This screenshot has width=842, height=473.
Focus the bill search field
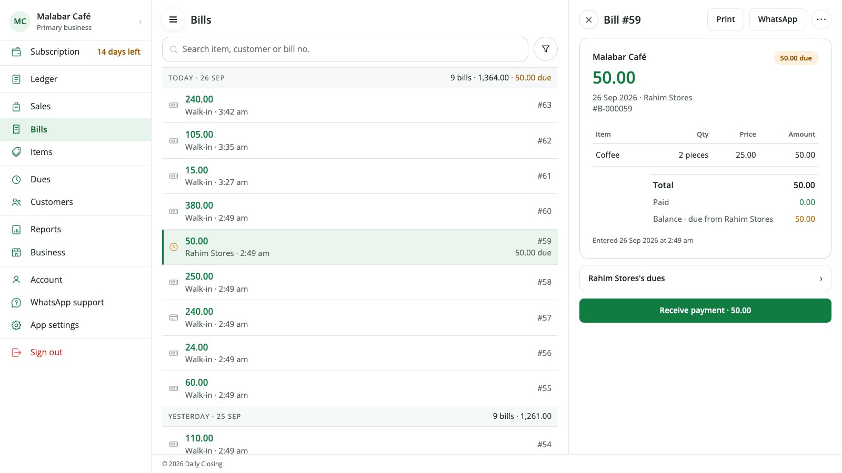point(345,49)
